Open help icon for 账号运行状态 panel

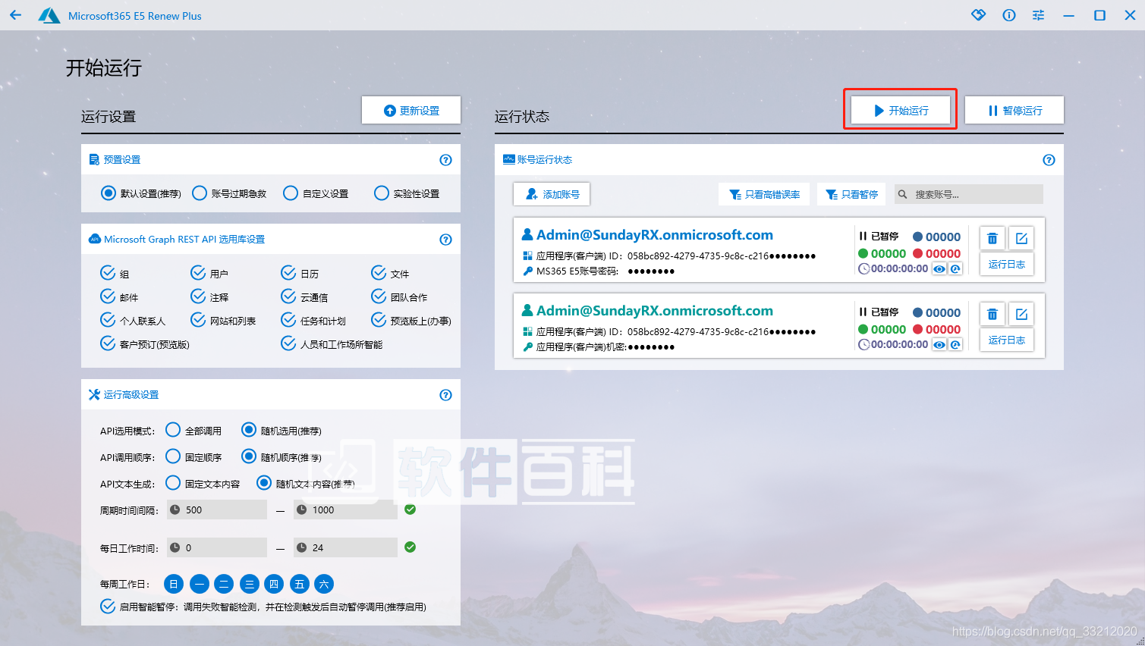tap(1049, 160)
